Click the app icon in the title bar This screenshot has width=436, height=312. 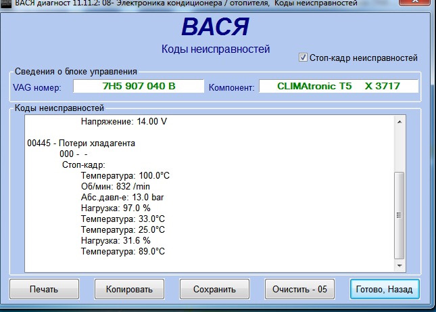click(x=5, y=3)
